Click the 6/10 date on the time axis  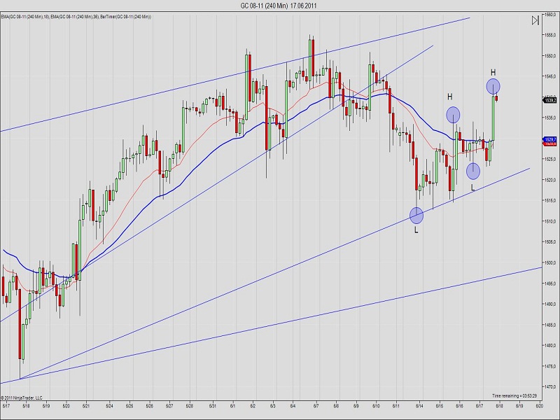pyautogui.click(x=376, y=406)
